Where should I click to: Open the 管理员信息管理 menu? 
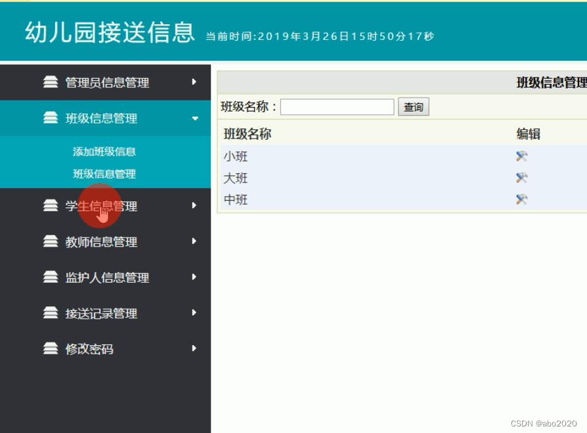click(x=105, y=82)
